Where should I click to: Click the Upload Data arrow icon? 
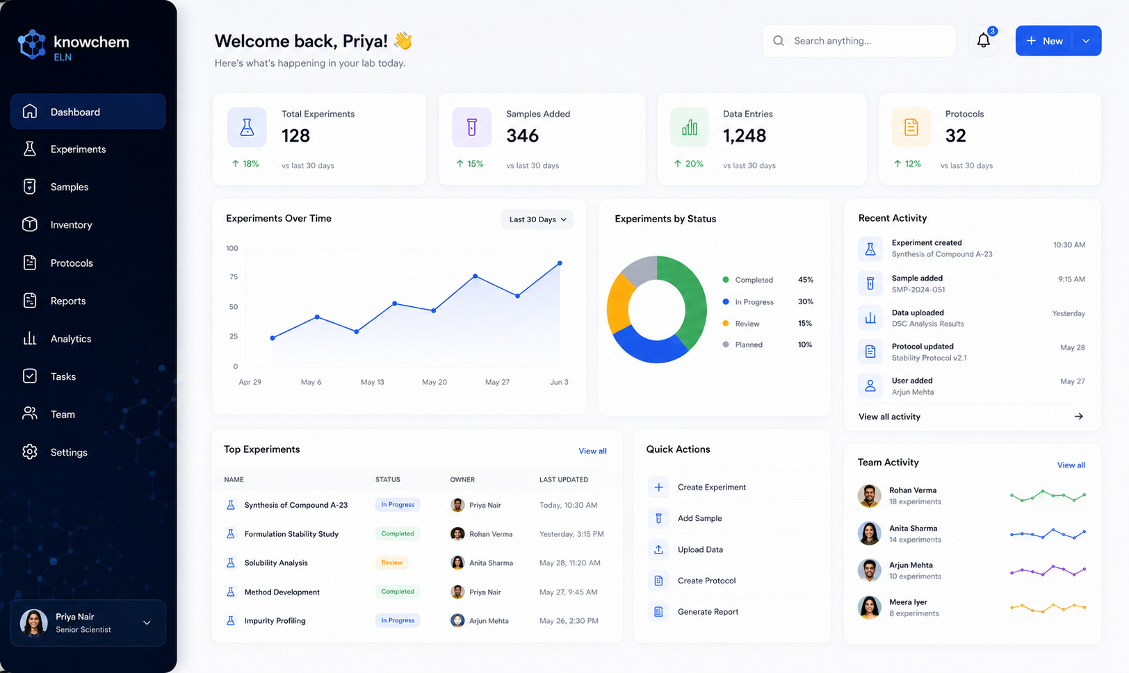pos(658,549)
